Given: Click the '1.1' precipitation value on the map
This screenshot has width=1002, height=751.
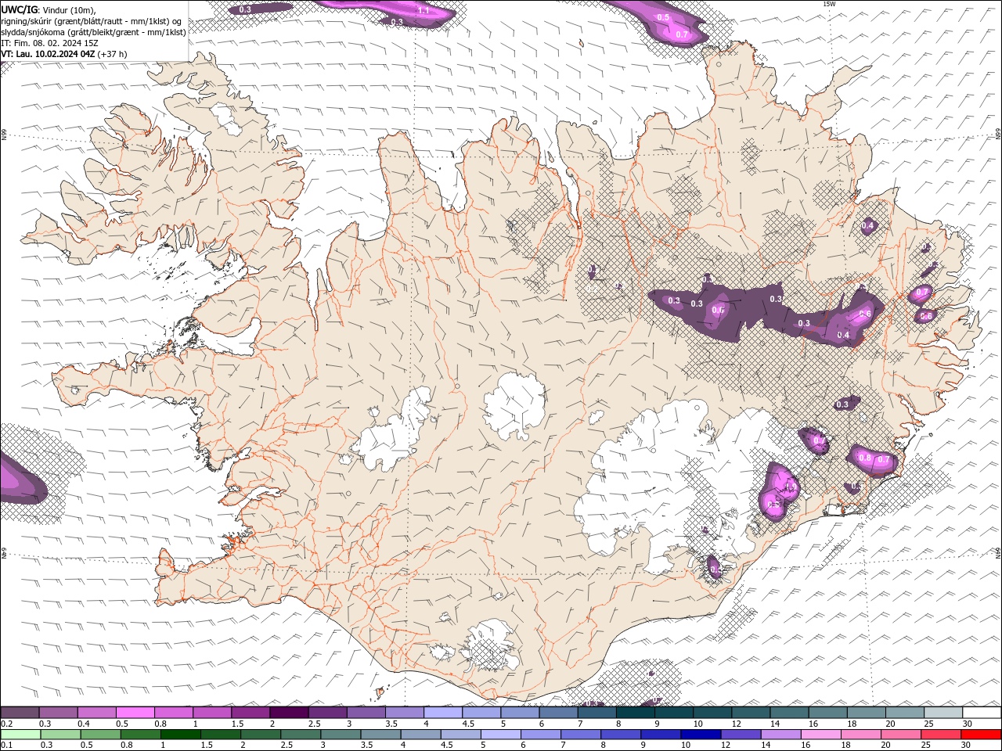Looking at the screenshot, I should (x=424, y=11).
